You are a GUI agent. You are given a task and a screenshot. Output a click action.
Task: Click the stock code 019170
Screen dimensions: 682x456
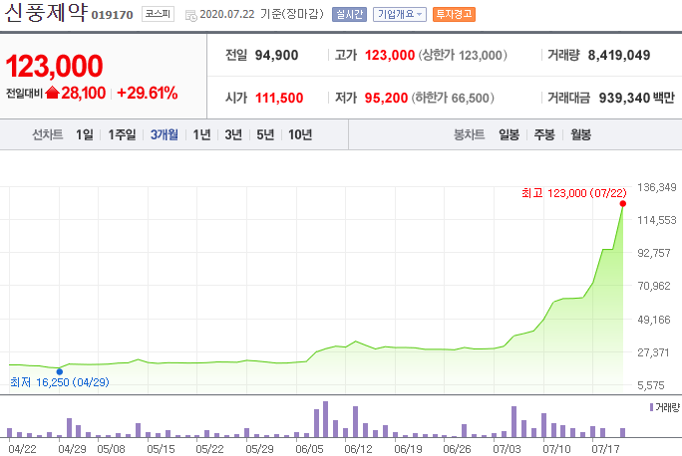point(113,15)
